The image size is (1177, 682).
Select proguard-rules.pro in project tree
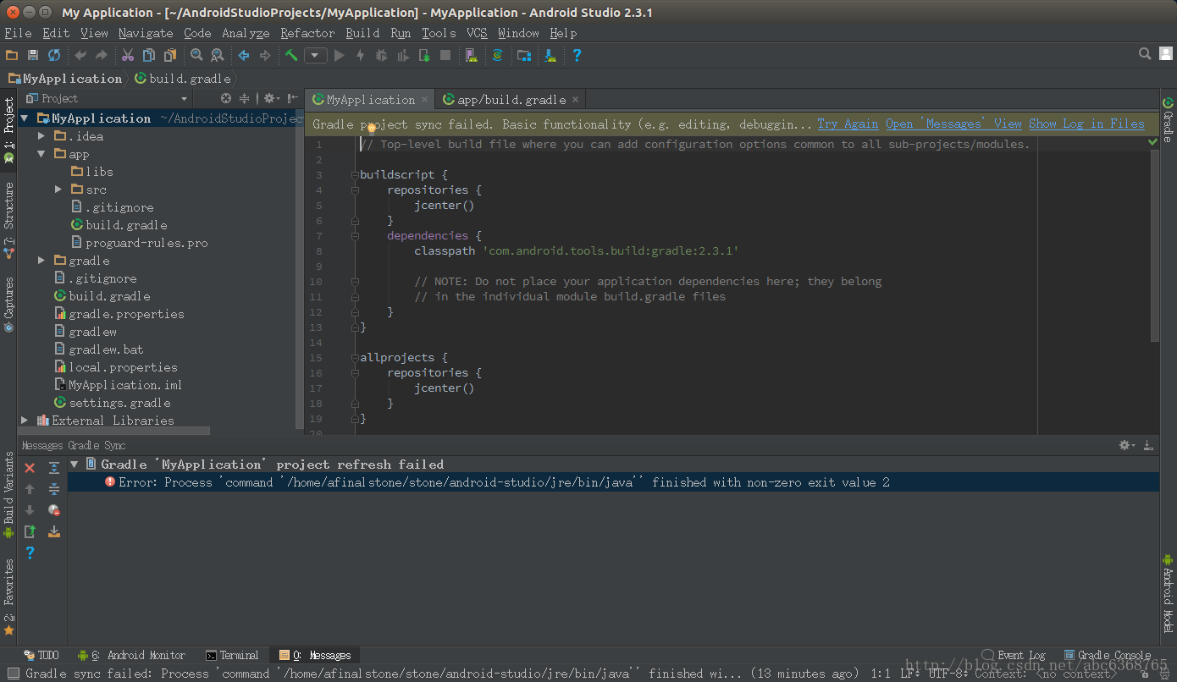[x=146, y=243]
